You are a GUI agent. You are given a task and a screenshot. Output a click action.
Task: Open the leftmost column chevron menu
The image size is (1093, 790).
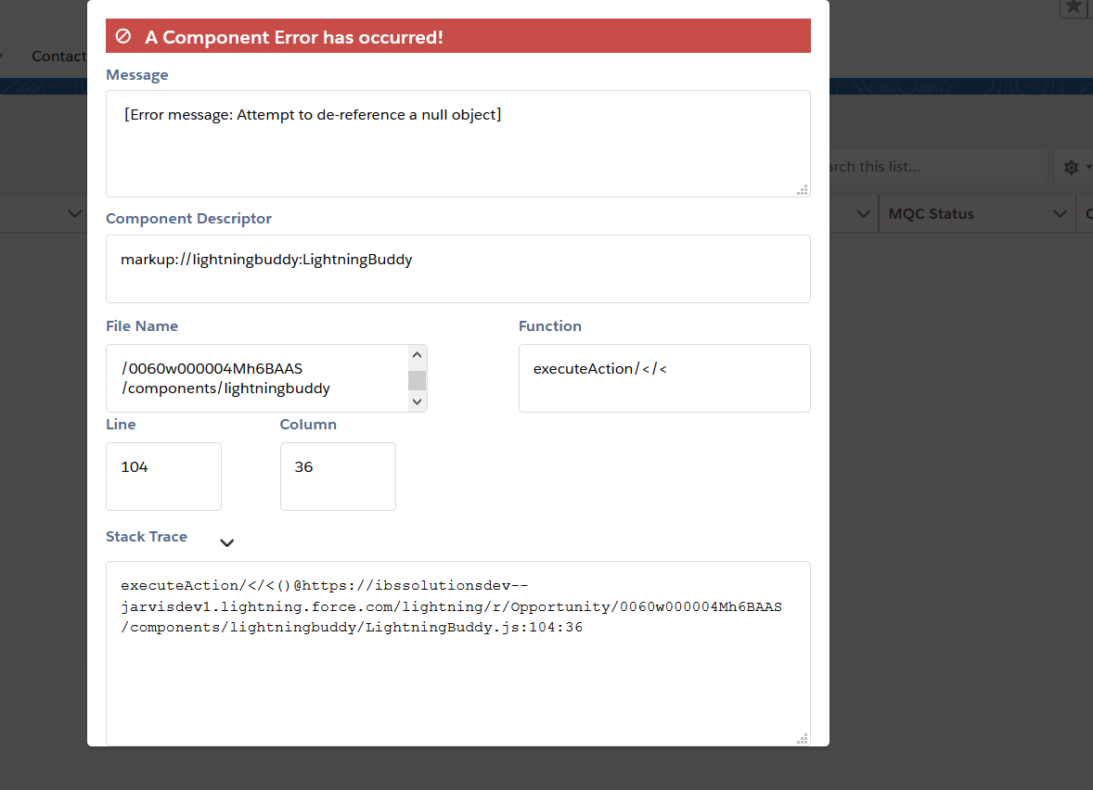74,214
